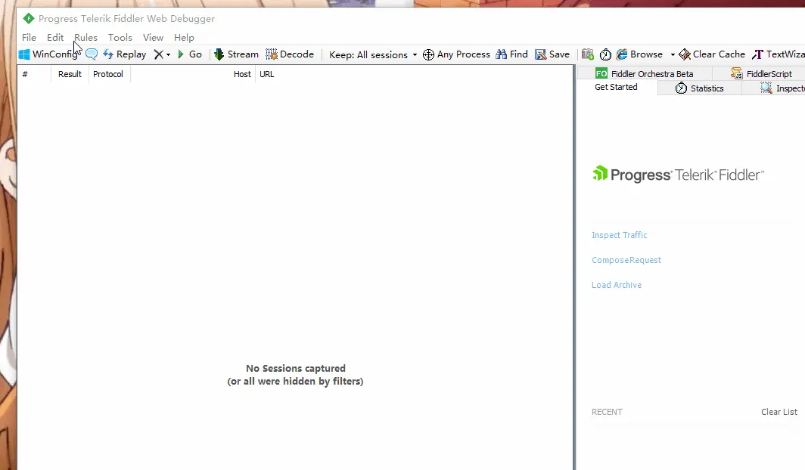
Task: Click the Any Process crosshair target
Action: 456,54
